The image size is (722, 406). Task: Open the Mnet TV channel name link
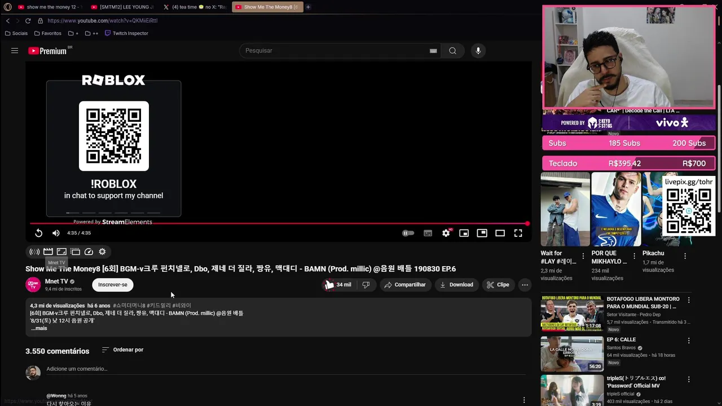(56, 281)
